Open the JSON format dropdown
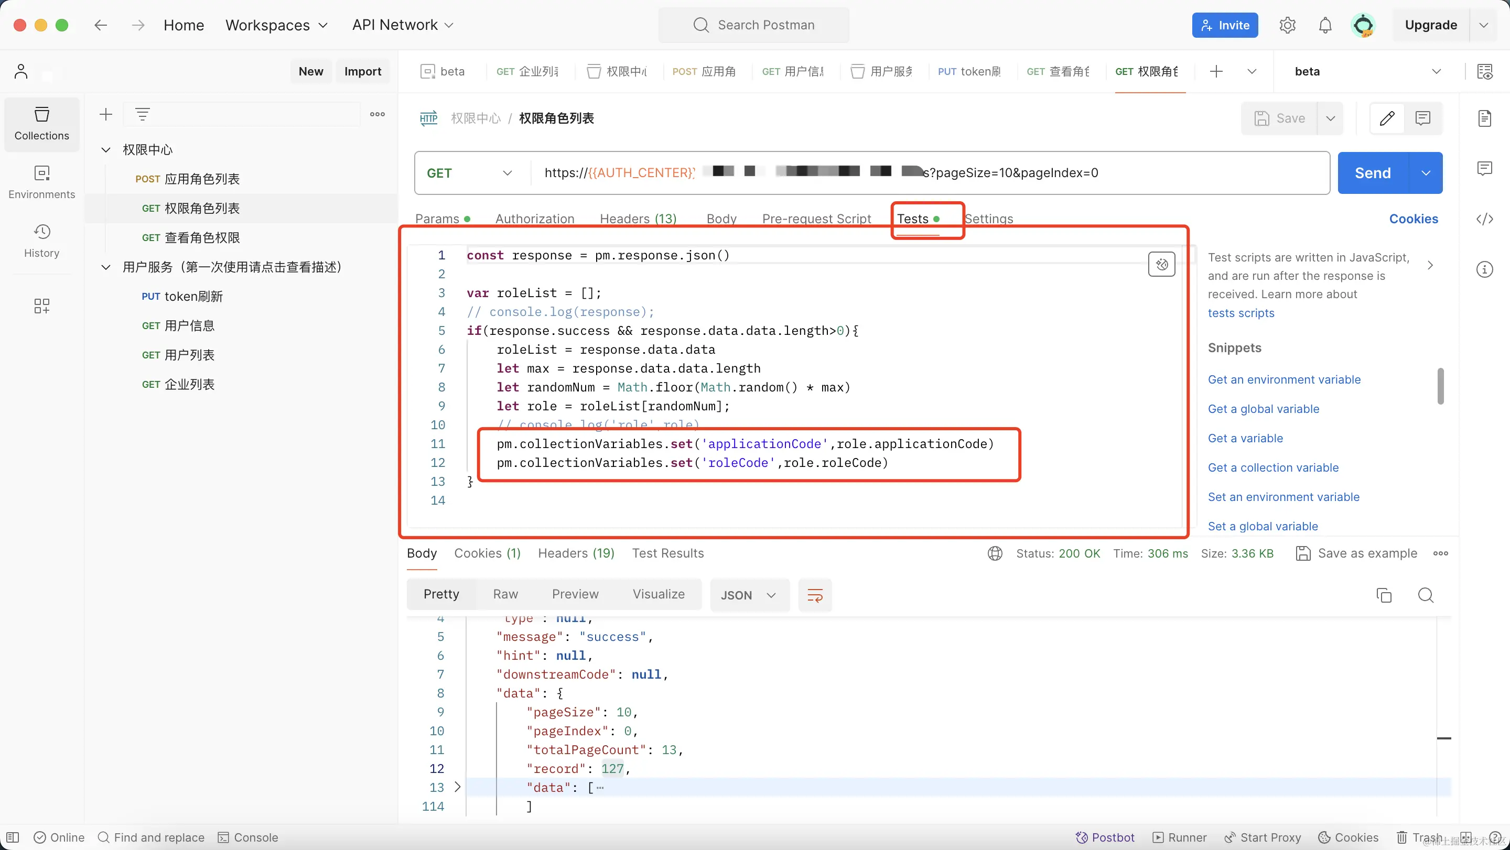 (x=749, y=595)
